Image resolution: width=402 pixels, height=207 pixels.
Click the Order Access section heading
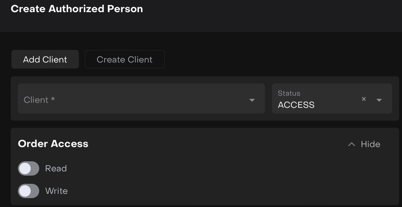[x=53, y=143]
